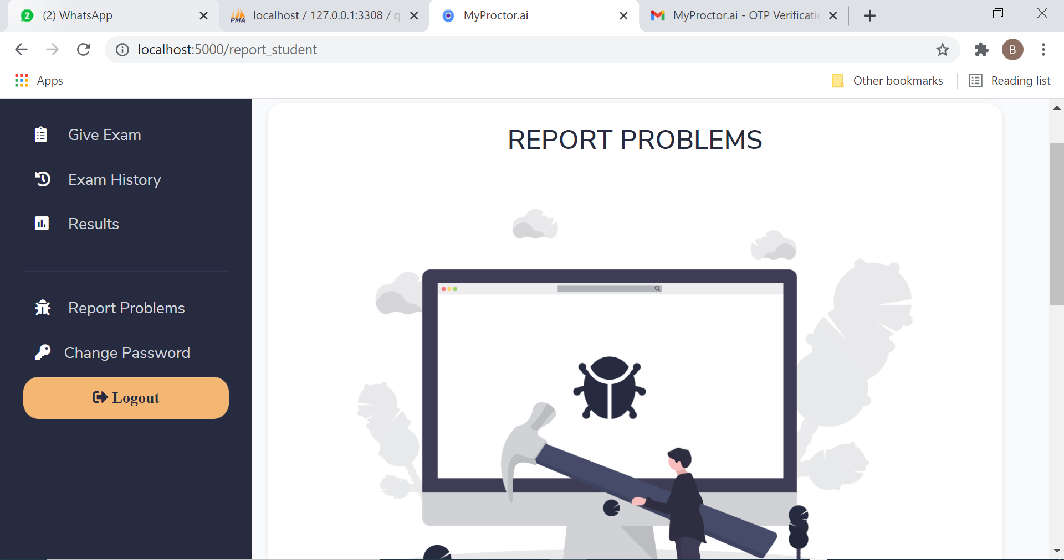This screenshot has width=1064, height=560.
Task: Open the browser Extensions puzzle icon
Action: click(x=981, y=50)
